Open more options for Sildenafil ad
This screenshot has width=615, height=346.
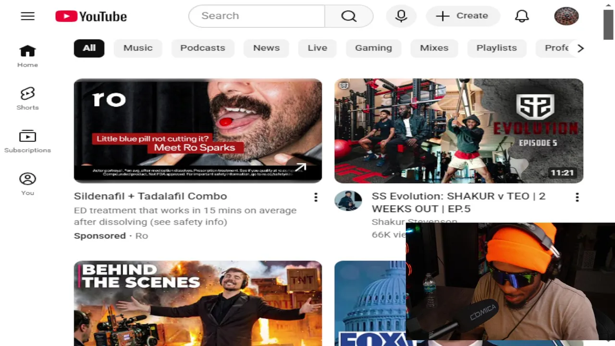[316, 197]
